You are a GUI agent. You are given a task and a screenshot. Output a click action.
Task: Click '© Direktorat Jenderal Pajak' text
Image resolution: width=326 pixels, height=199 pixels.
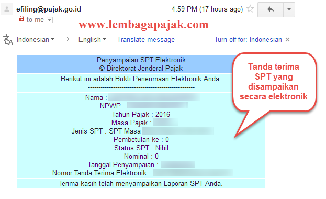pos(141,68)
